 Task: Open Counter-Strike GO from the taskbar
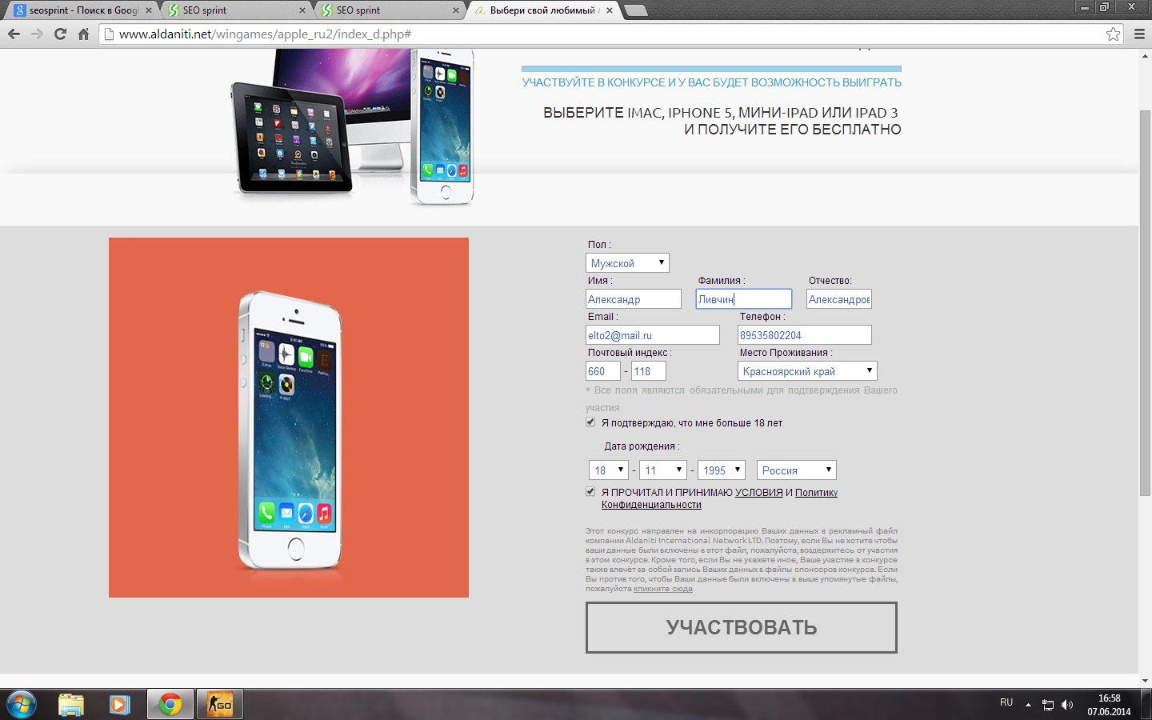click(x=219, y=704)
